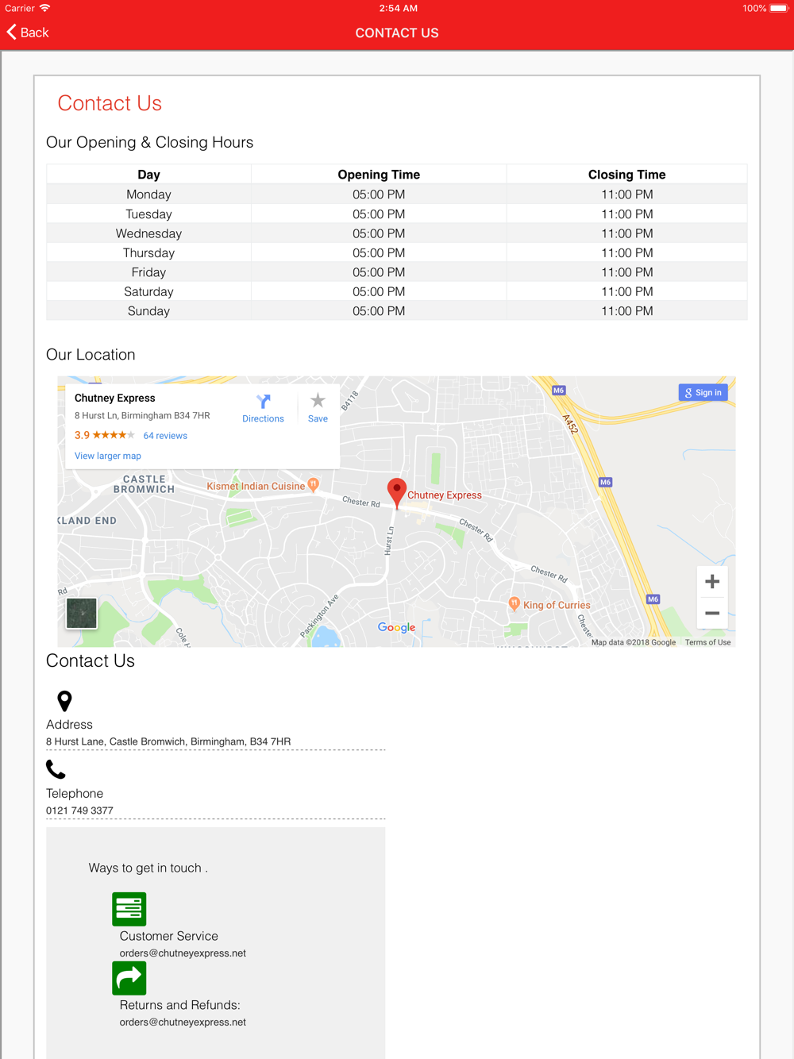Select the red Chutney Express map pin
Viewport: 794px width, 1059px height.
(x=397, y=492)
